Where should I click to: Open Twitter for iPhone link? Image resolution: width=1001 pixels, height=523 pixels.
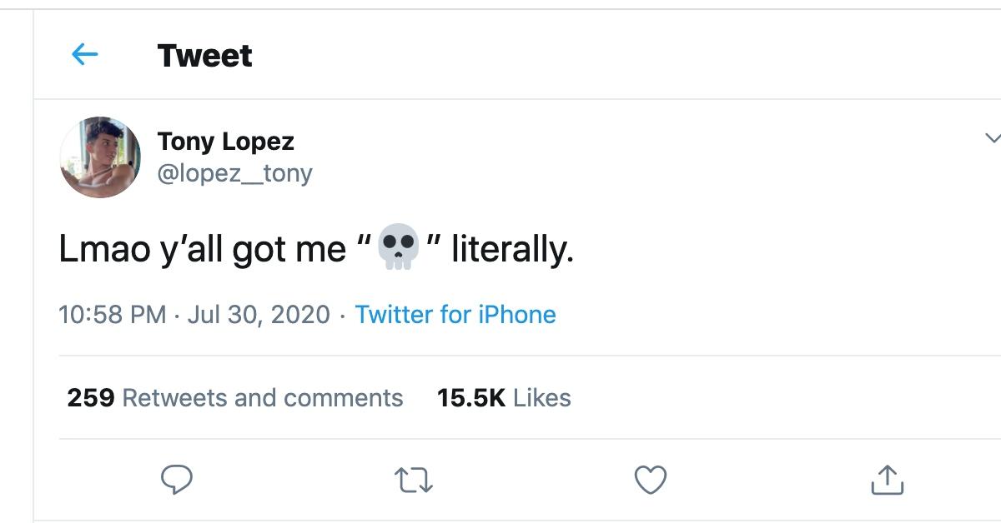point(455,315)
